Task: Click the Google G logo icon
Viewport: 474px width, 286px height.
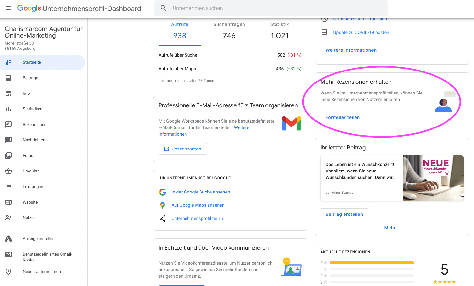Action: (x=163, y=192)
